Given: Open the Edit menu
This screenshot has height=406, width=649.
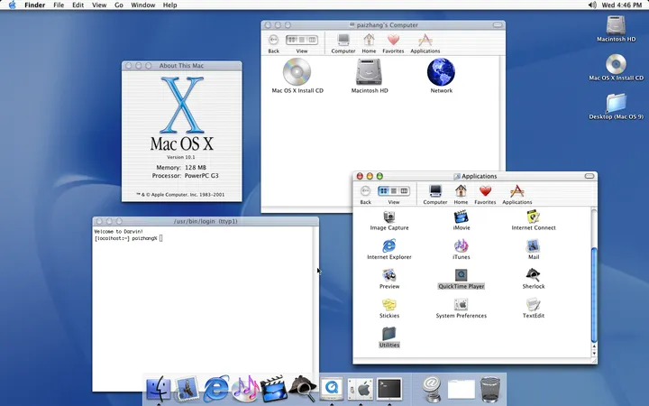Looking at the screenshot, I should pyautogui.click(x=78, y=5).
